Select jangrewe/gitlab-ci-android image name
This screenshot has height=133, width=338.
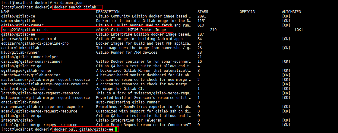(x=29, y=39)
